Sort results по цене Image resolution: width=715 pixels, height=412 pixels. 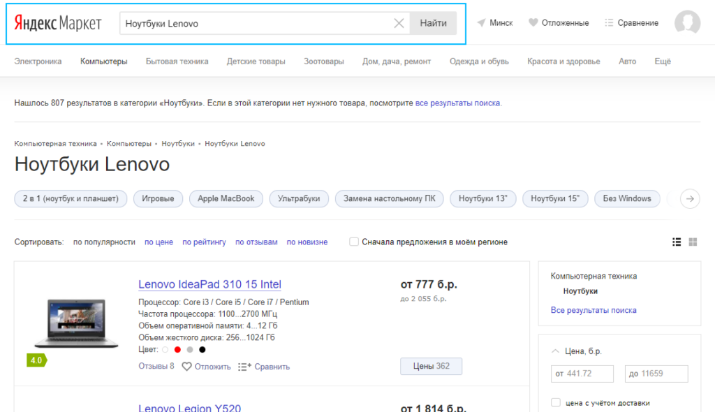pos(159,242)
